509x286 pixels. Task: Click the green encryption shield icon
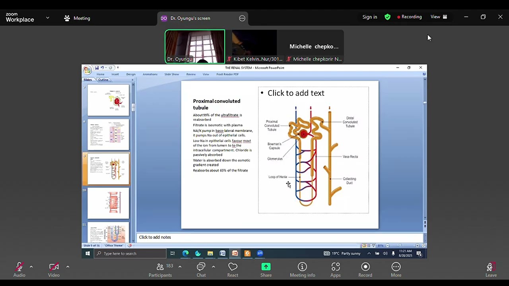[x=387, y=17]
